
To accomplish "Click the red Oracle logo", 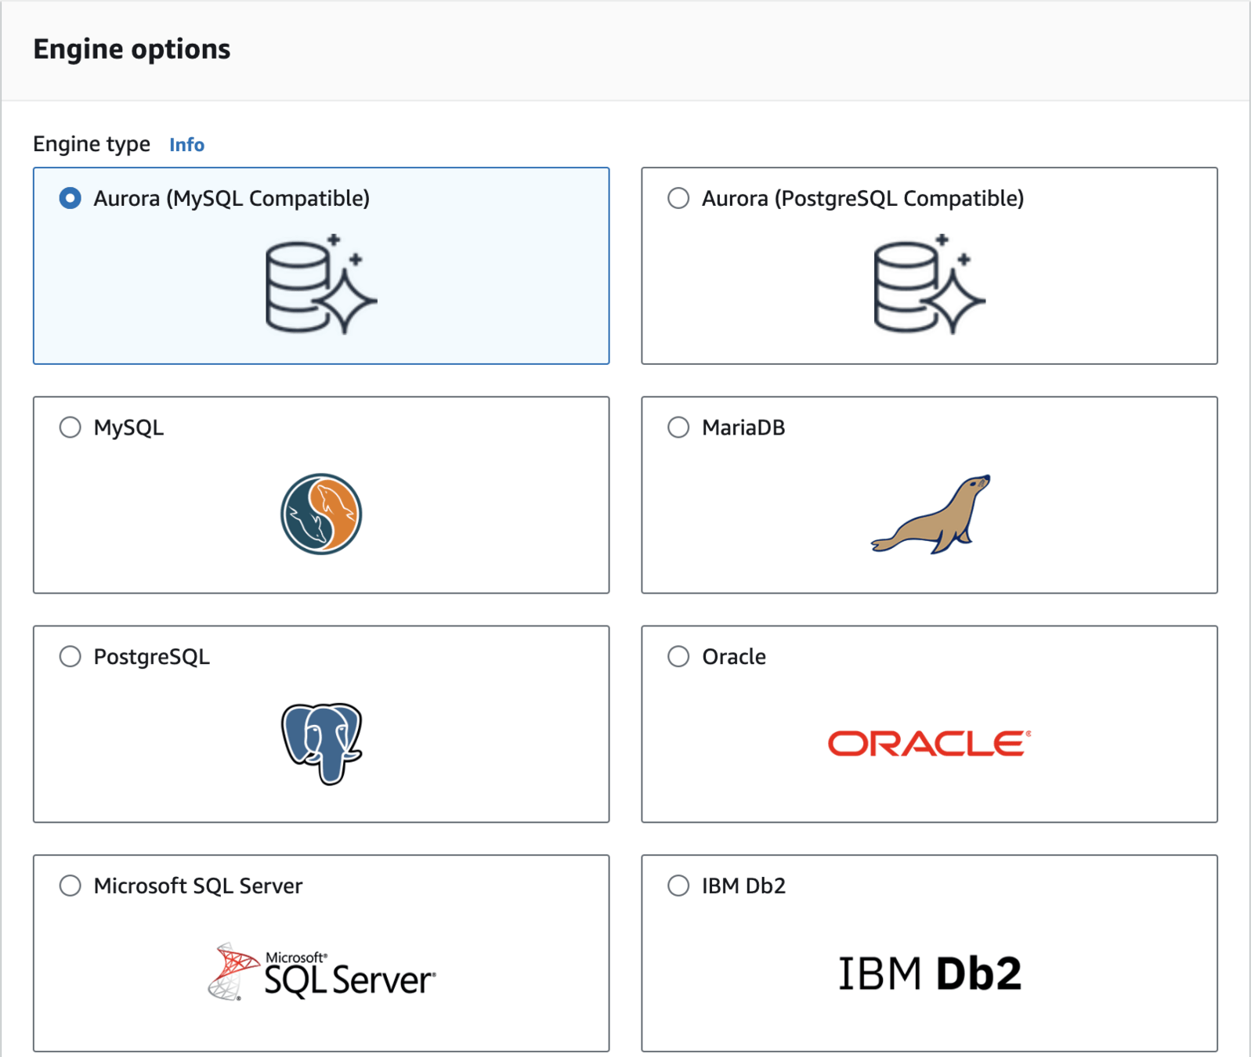I will point(930,743).
